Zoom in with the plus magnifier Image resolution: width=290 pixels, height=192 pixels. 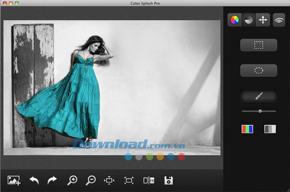pyautogui.click(x=72, y=180)
